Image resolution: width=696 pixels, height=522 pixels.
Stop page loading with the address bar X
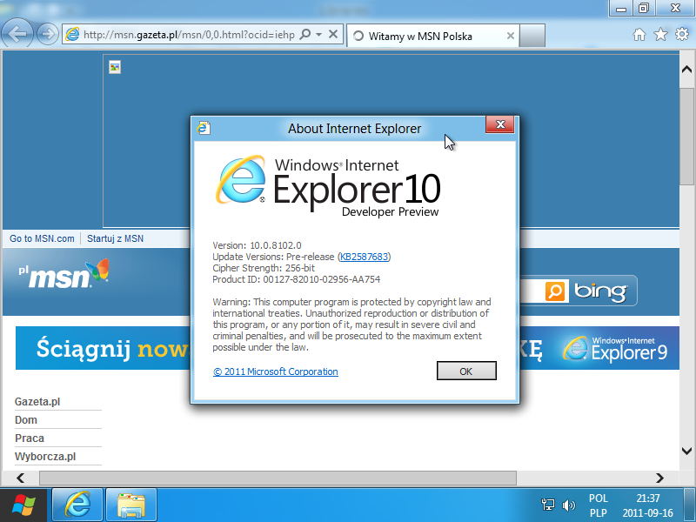click(333, 34)
